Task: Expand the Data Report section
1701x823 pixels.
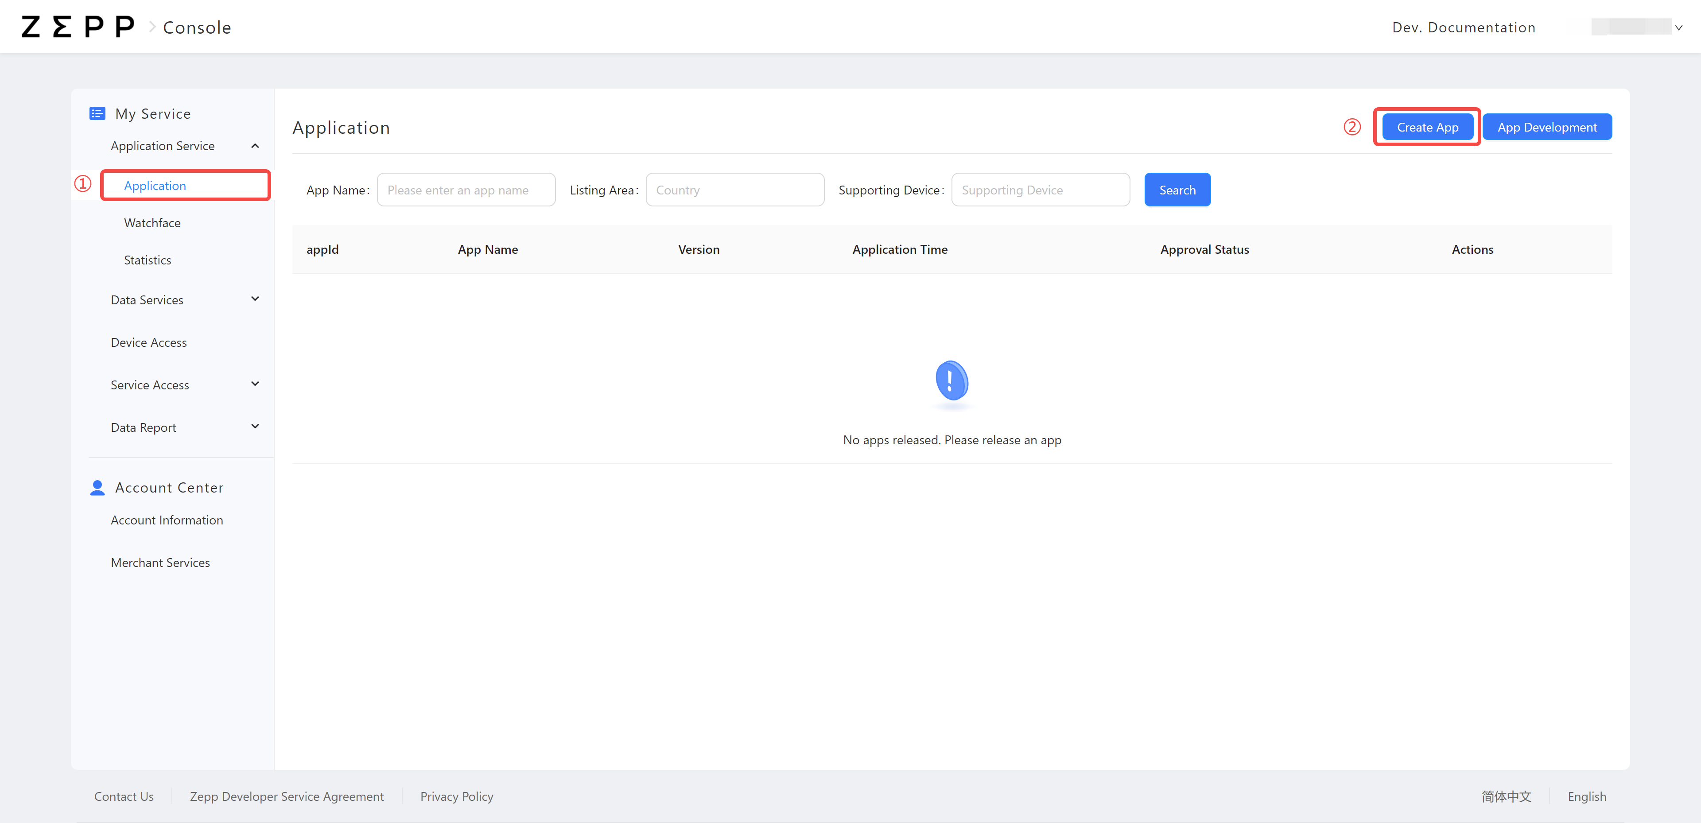Action: tap(255, 426)
